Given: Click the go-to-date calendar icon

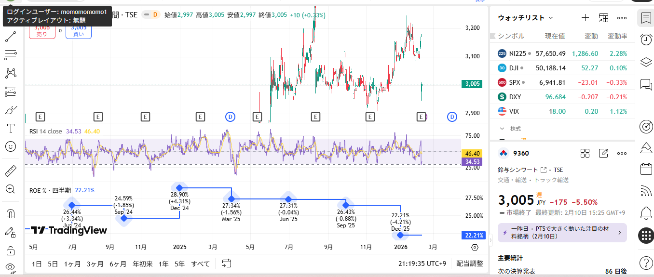Looking at the screenshot, I should click(227, 264).
